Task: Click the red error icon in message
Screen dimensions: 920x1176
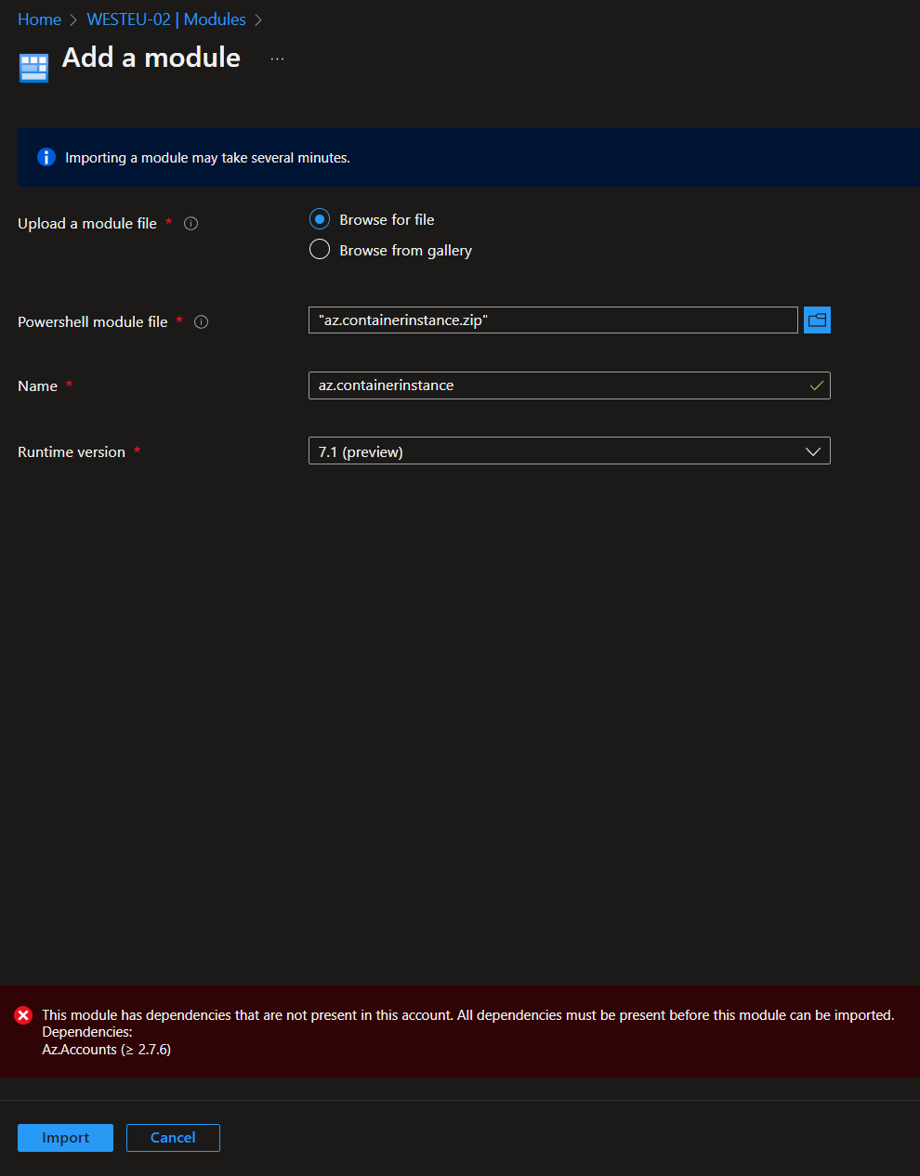Action: tap(23, 1015)
